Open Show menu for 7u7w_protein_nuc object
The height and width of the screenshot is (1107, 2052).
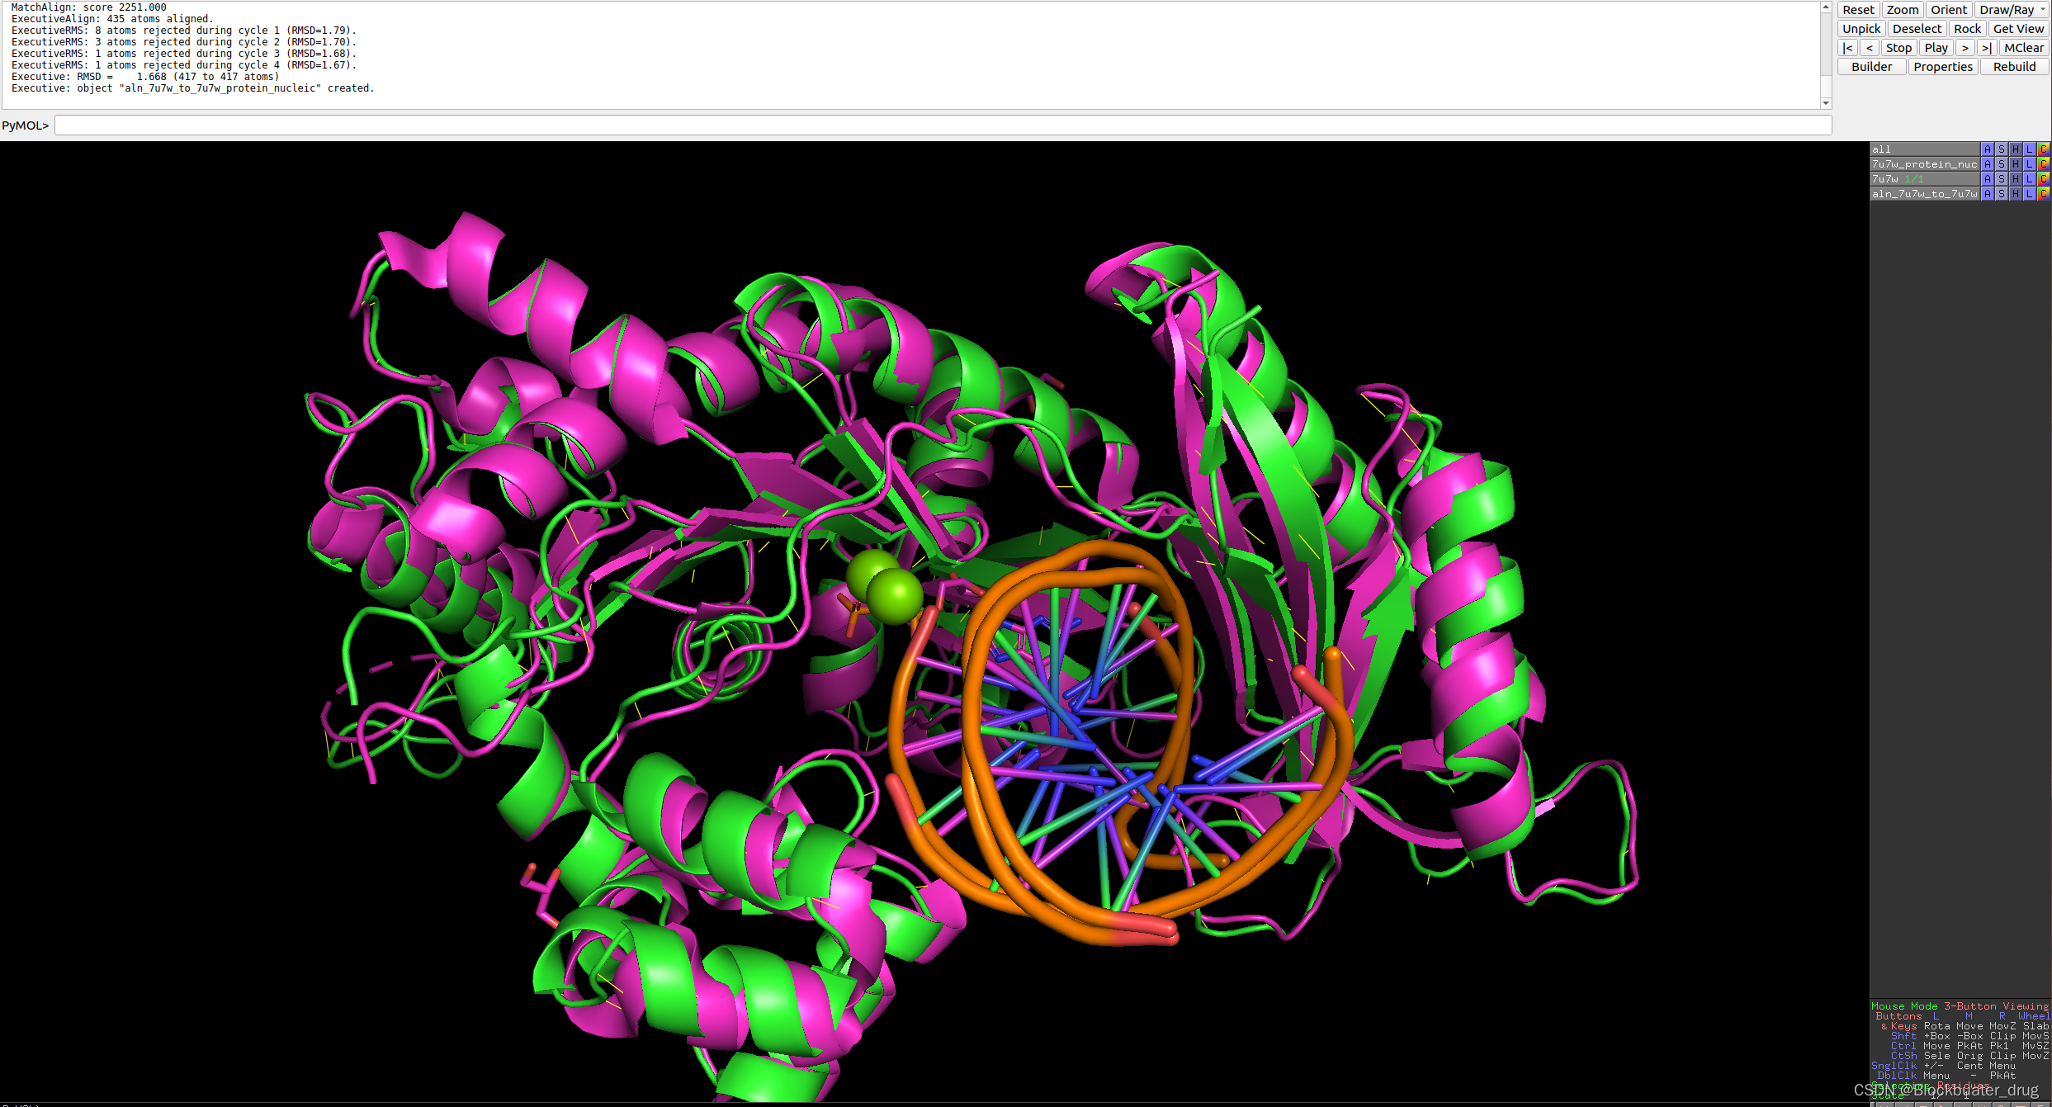pyautogui.click(x=2002, y=164)
